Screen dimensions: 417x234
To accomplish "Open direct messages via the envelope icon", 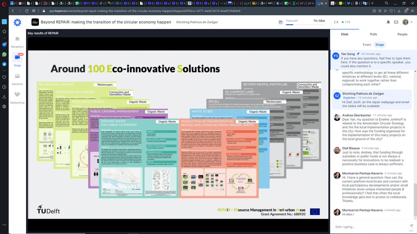I will 396,22.
